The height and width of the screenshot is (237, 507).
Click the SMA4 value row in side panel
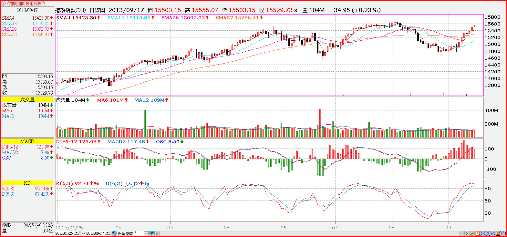27,18
